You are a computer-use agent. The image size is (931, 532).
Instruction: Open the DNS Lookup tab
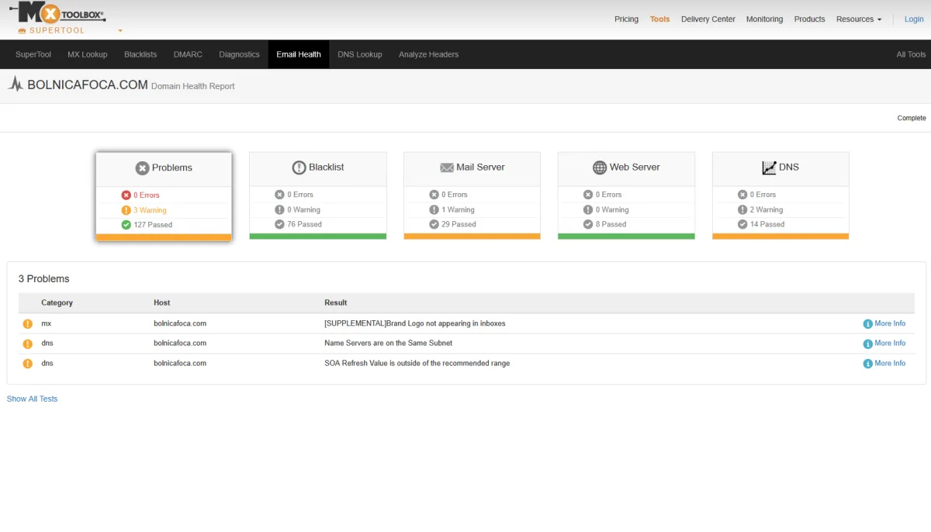(x=360, y=54)
